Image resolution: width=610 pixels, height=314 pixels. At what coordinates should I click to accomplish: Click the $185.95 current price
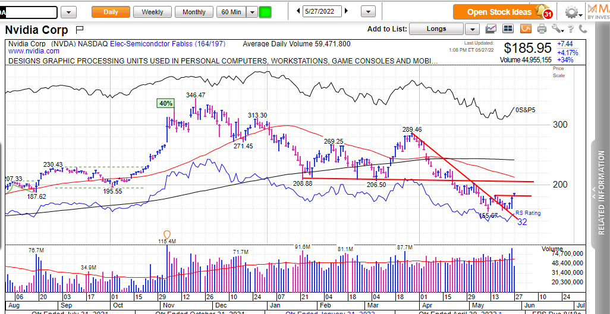[527, 48]
